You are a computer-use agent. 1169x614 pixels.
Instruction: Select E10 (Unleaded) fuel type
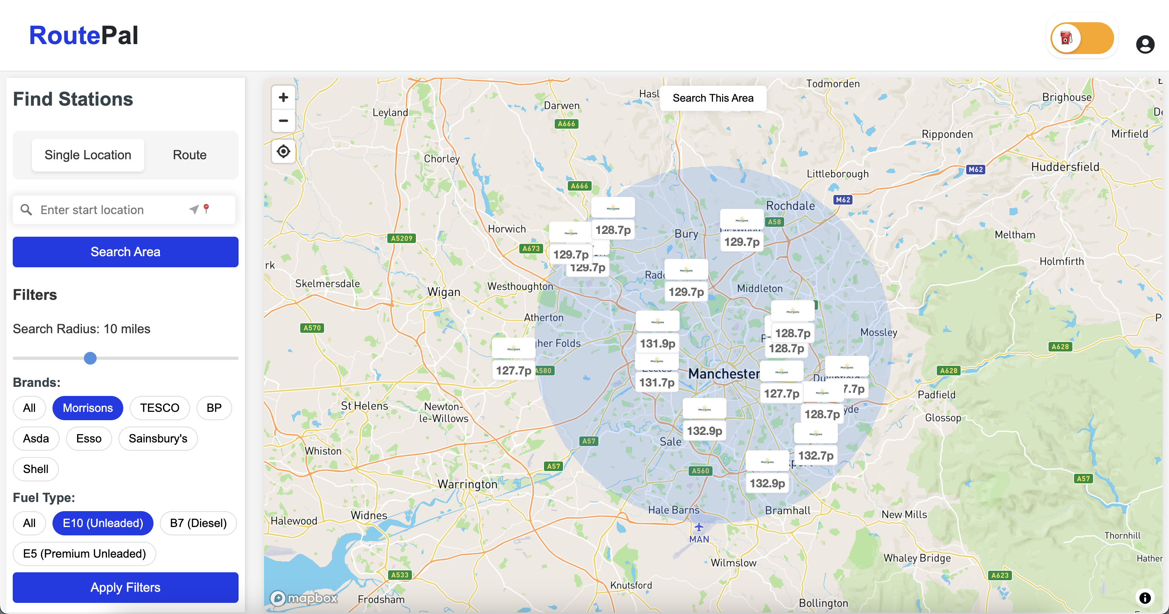[103, 523]
